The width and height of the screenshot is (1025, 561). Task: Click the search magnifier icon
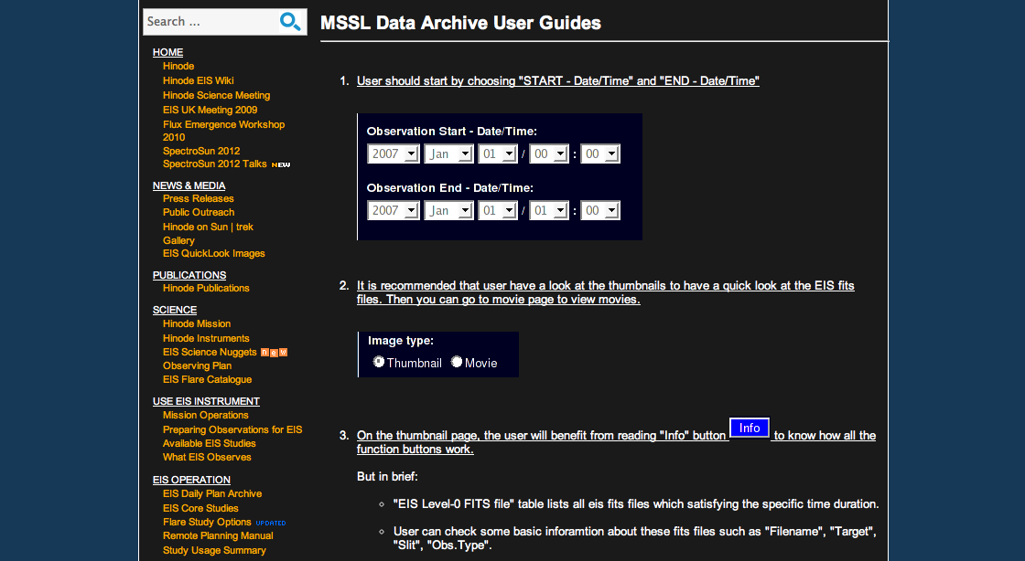(291, 22)
